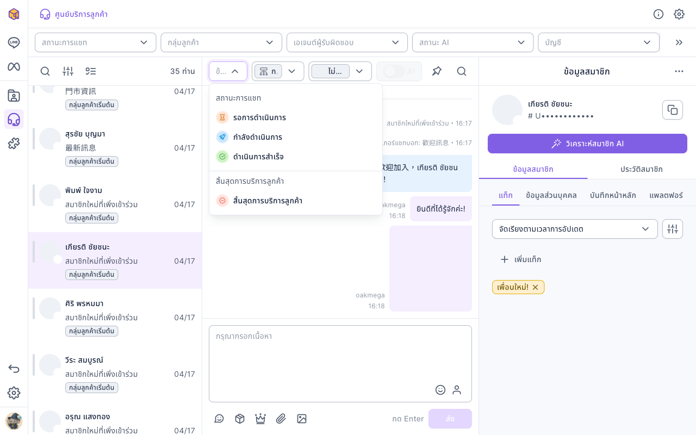Open the เอเจนต์ผู้รับผิดชอบ filter dropdown

click(346, 42)
